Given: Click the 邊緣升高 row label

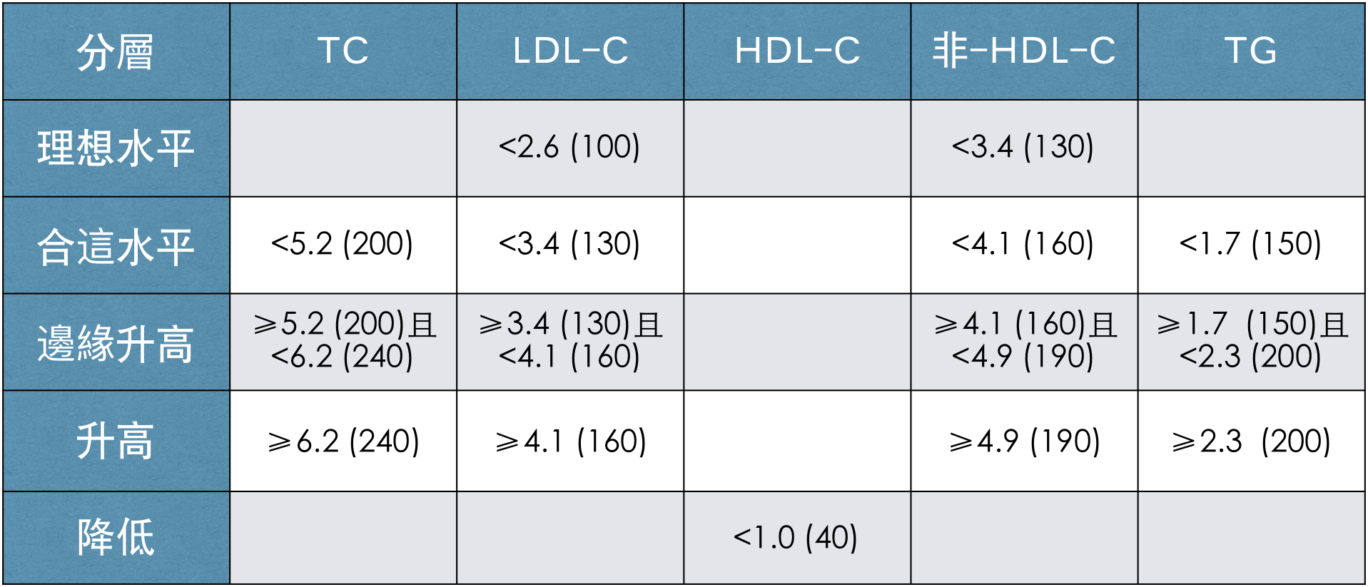Looking at the screenshot, I should [116, 342].
